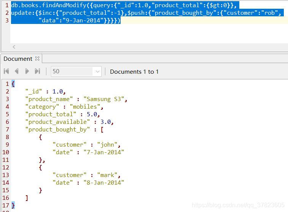Click the opening brace on result line 1
This screenshot has width=288, height=212.
point(13,84)
